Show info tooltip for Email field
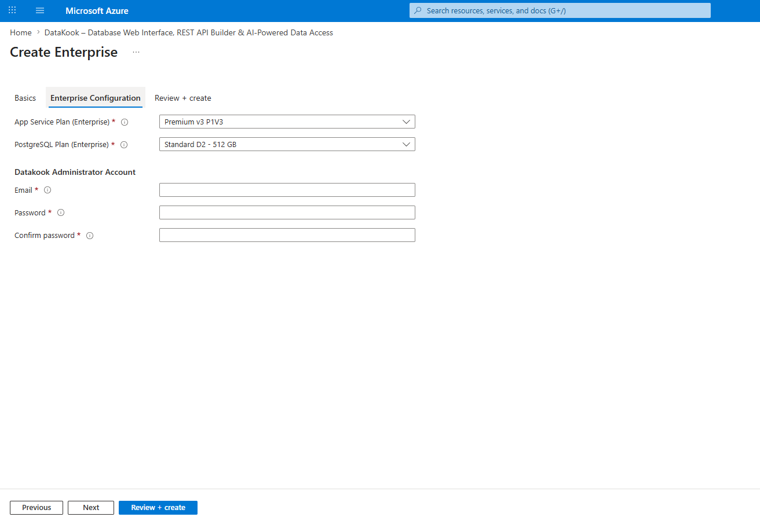Image resolution: width=760 pixels, height=517 pixels. [x=47, y=190]
